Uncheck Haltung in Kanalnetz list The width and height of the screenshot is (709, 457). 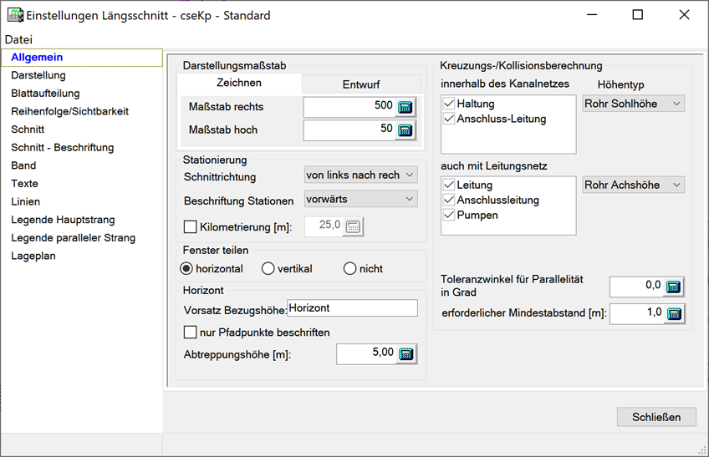449,104
